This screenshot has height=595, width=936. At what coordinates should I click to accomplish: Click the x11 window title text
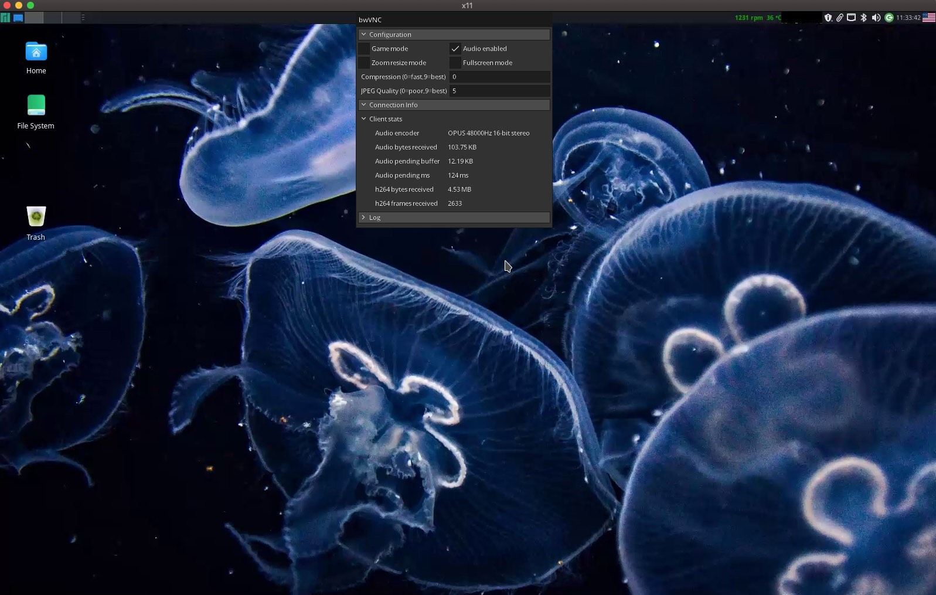point(467,5)
